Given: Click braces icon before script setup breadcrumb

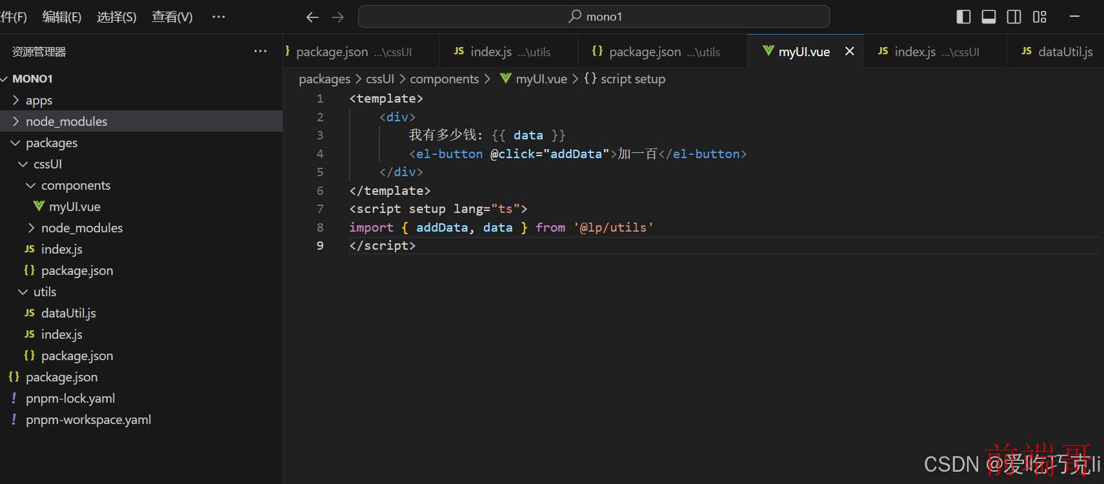Looking at the screenshot, I should click(x=590, y=78).
